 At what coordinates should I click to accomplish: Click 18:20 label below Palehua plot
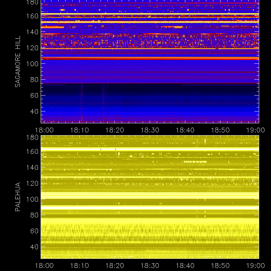click(x=115, y=266)
